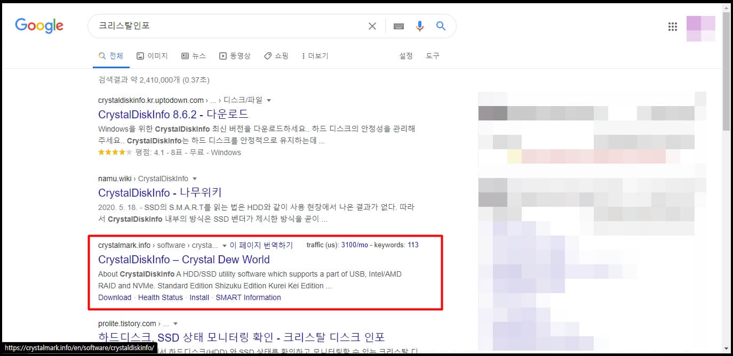Expand prolite.tistory.com result options arrow
This screenshot has width=733, height=356.
[x=176, y=323]
